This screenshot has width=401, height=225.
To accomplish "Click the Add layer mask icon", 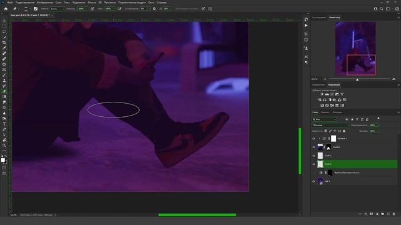I will (372, 214).
